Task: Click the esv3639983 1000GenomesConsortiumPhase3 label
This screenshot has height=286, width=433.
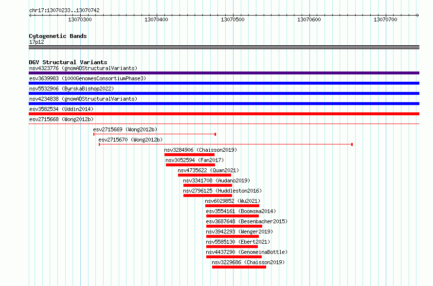Action: coord(88,78)
